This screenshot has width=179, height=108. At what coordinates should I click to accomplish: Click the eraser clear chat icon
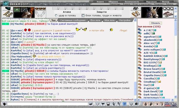tap(98, 104)
